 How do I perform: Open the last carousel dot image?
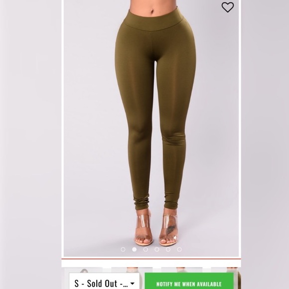(x=179, y=249)
